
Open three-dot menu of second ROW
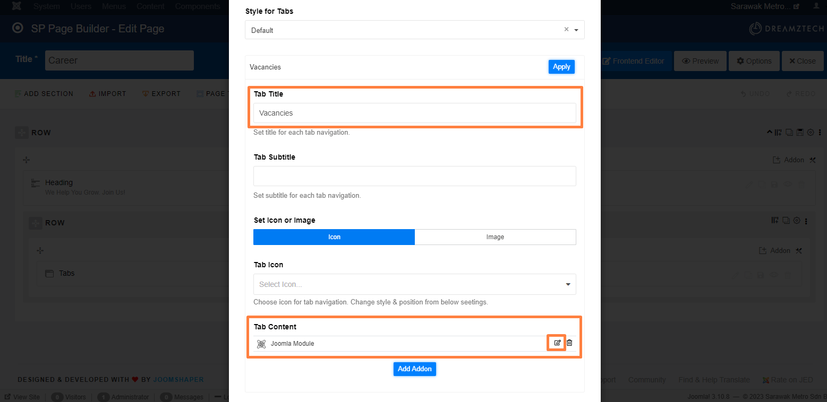(806, 221)
